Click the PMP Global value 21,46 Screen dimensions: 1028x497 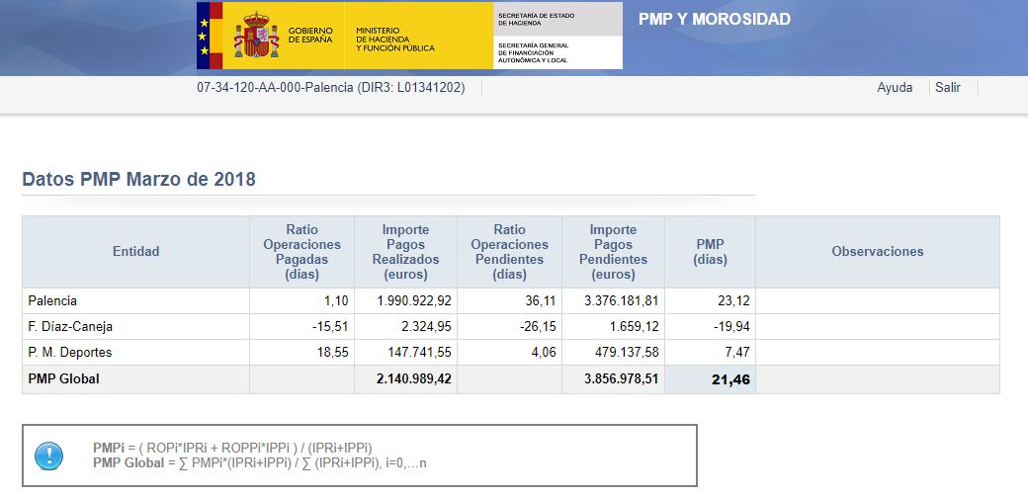[x=726, y=379]
